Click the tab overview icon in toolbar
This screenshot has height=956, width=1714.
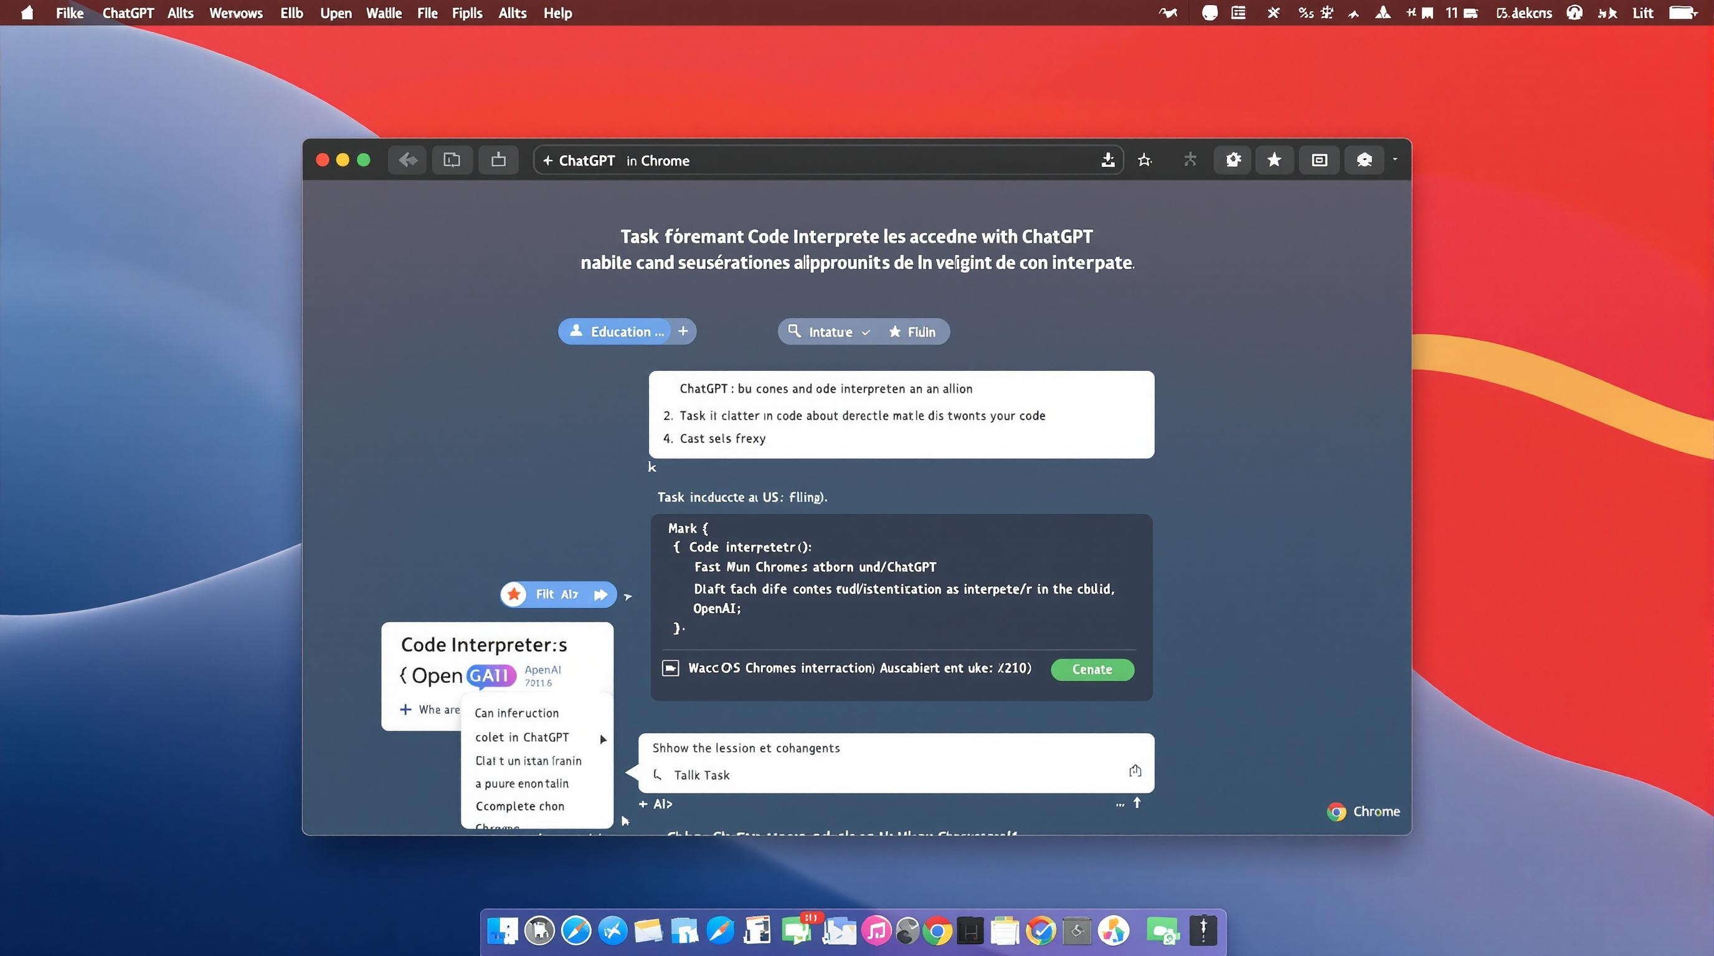coord(452,159)
